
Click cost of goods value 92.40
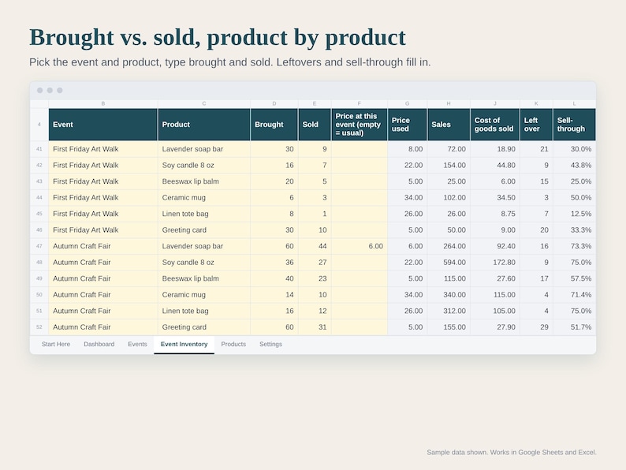(506, 246)
